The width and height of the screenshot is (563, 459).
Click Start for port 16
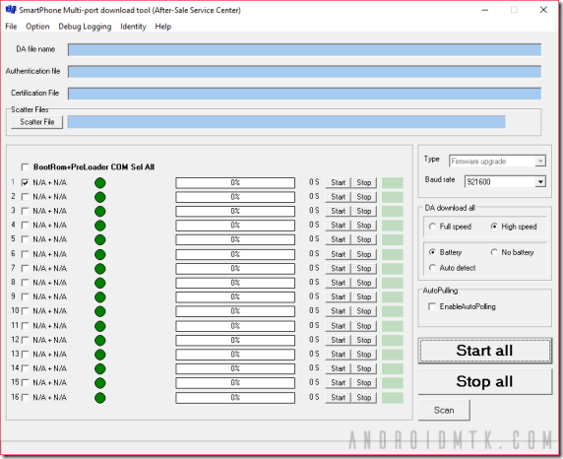tap(338, 398)
